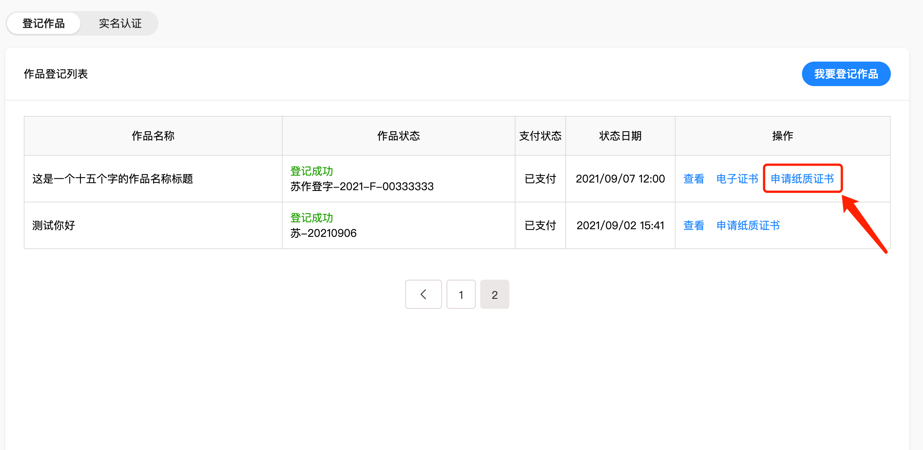Select work name 这是一个十五个字的作品名称标题

(x=113, y=179)
